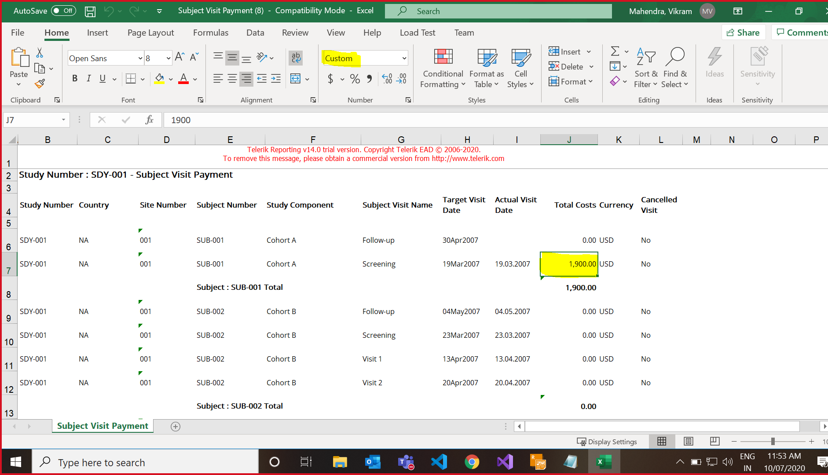Click Display Settings in status bar
This screenshot has height=475, width=828.
(x=607, y=442)
